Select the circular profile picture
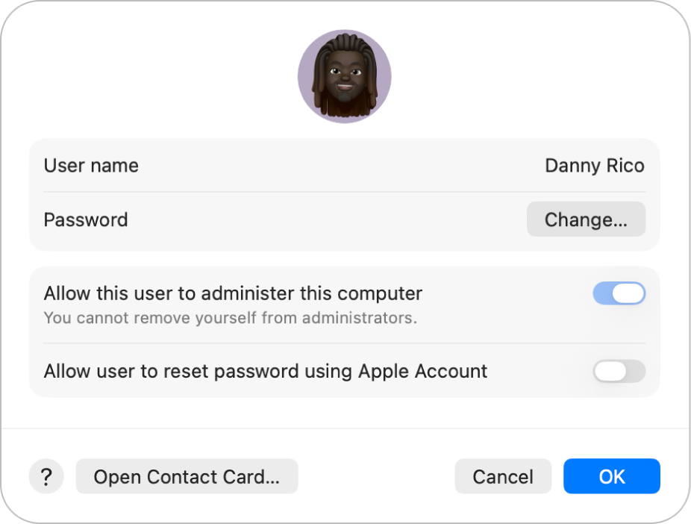 (345, 75)
